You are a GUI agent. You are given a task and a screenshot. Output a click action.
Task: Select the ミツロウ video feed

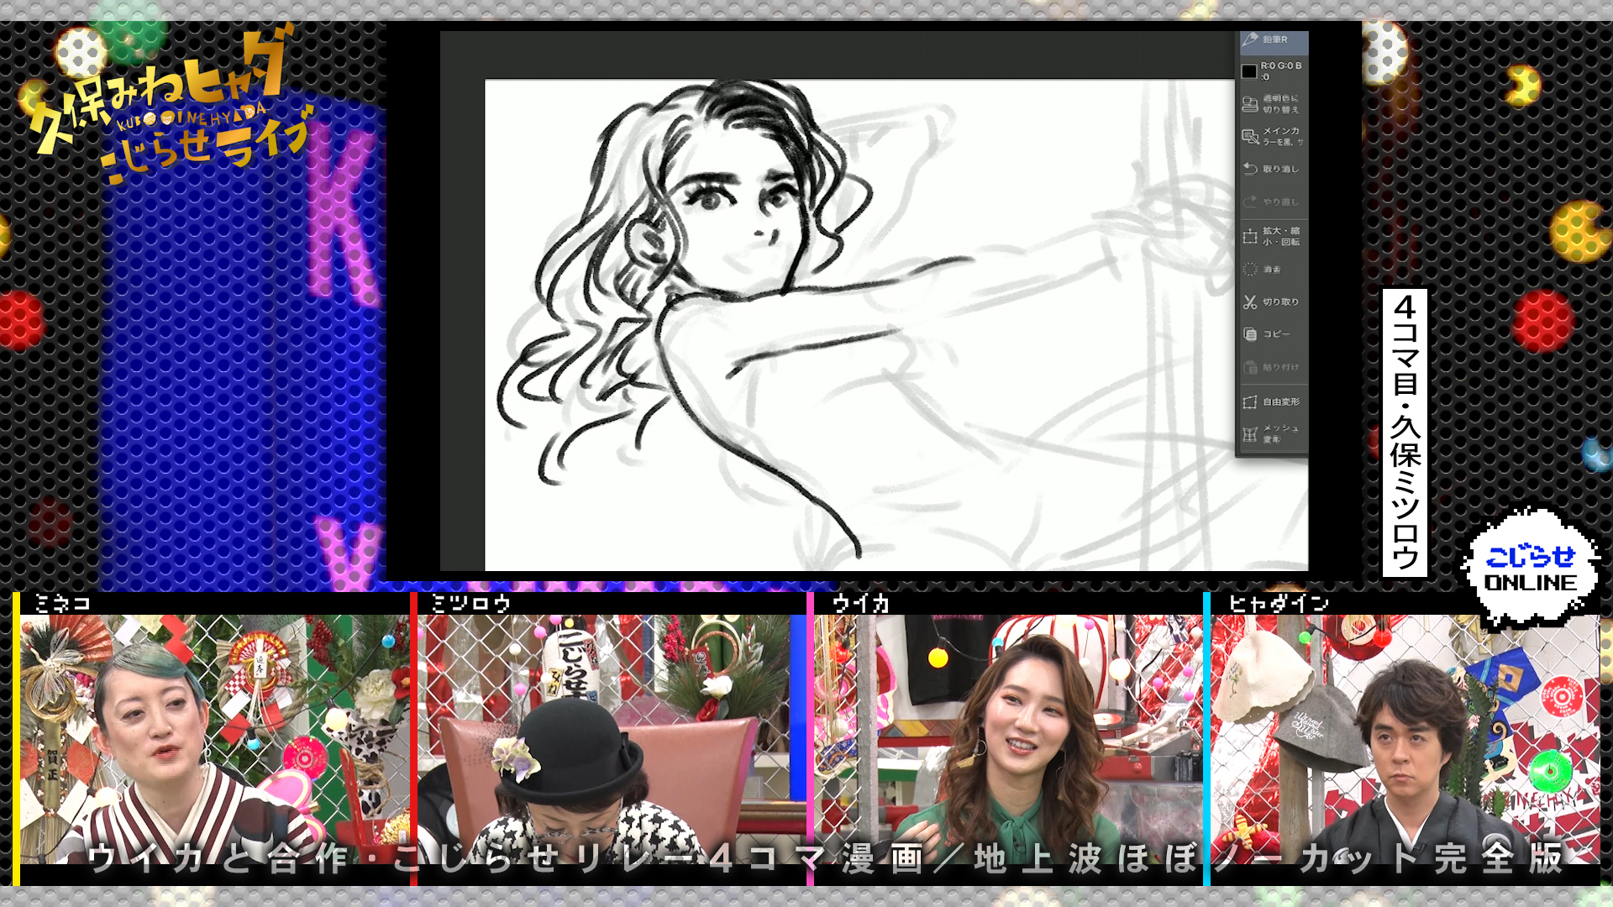(x=608, y=739)
